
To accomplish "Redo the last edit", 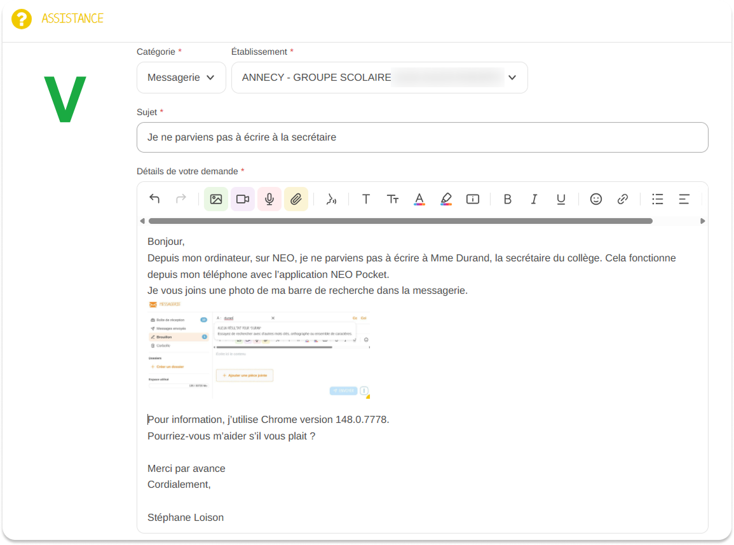I will pyautogui.click(x=180, y=199).
